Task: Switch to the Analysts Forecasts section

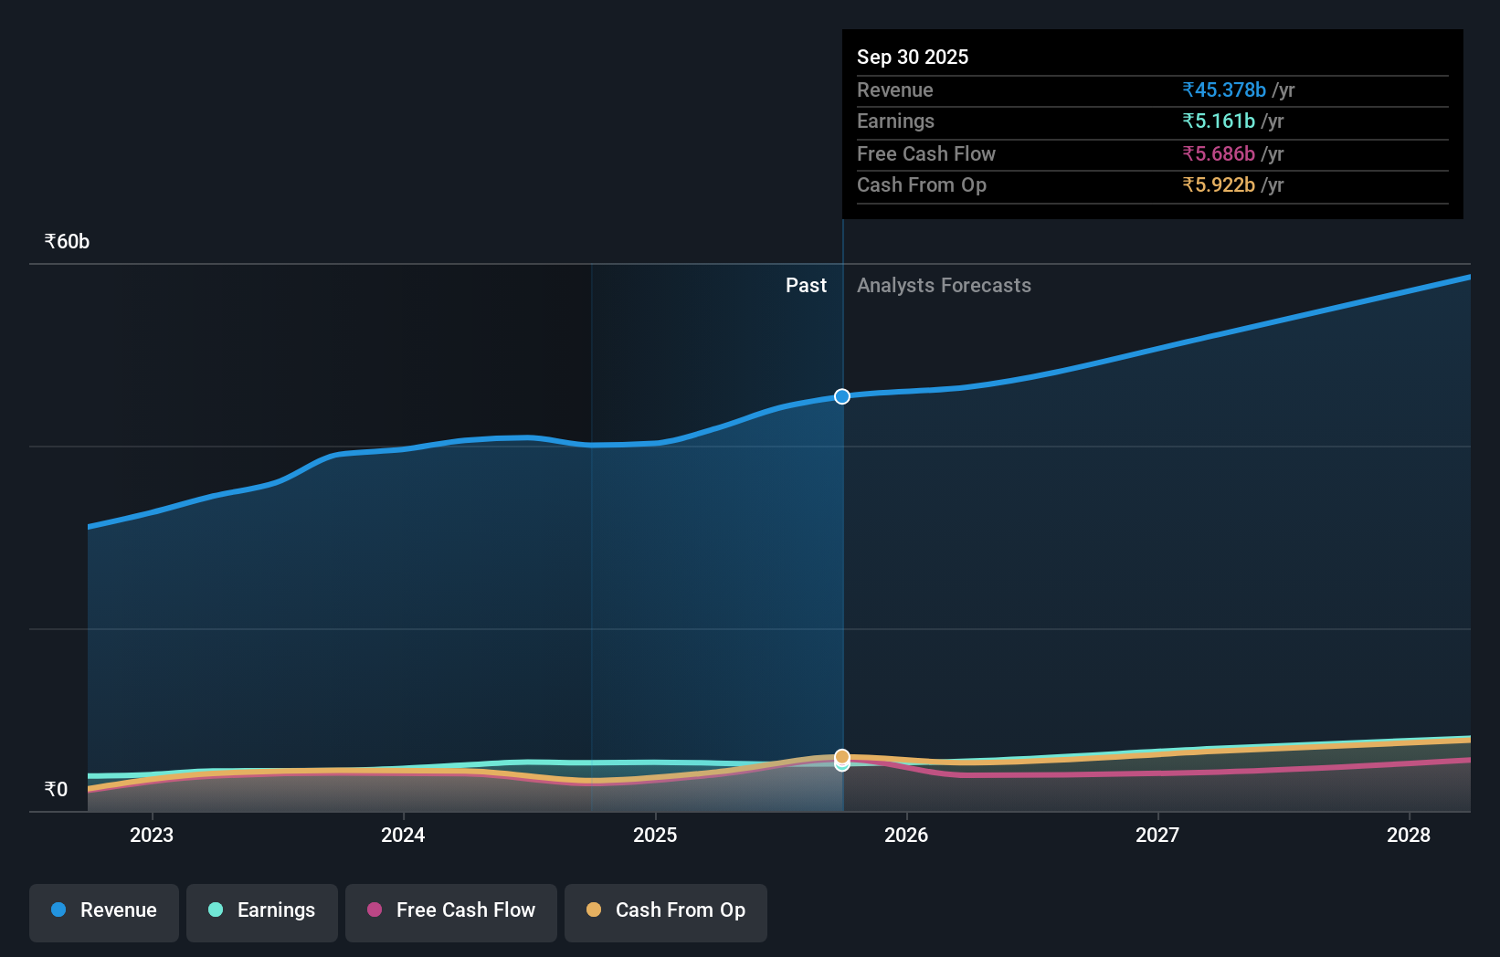Action: coord(944,285)
